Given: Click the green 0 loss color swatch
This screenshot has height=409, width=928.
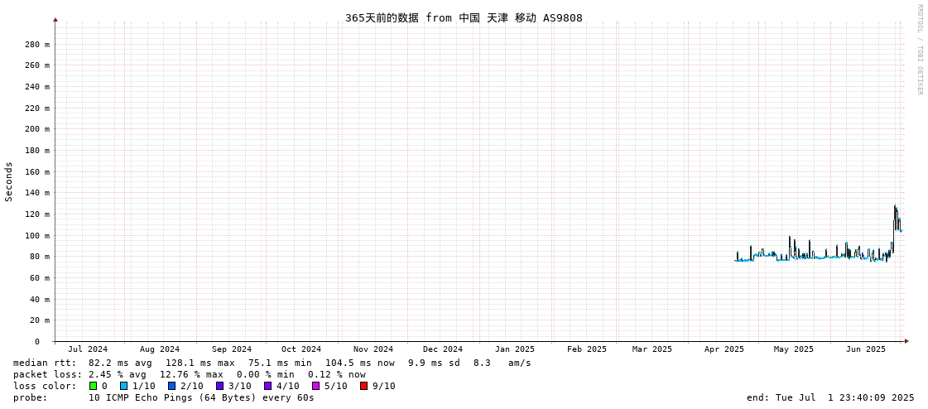Looking at the screenshot, I should tap(93, 386).
